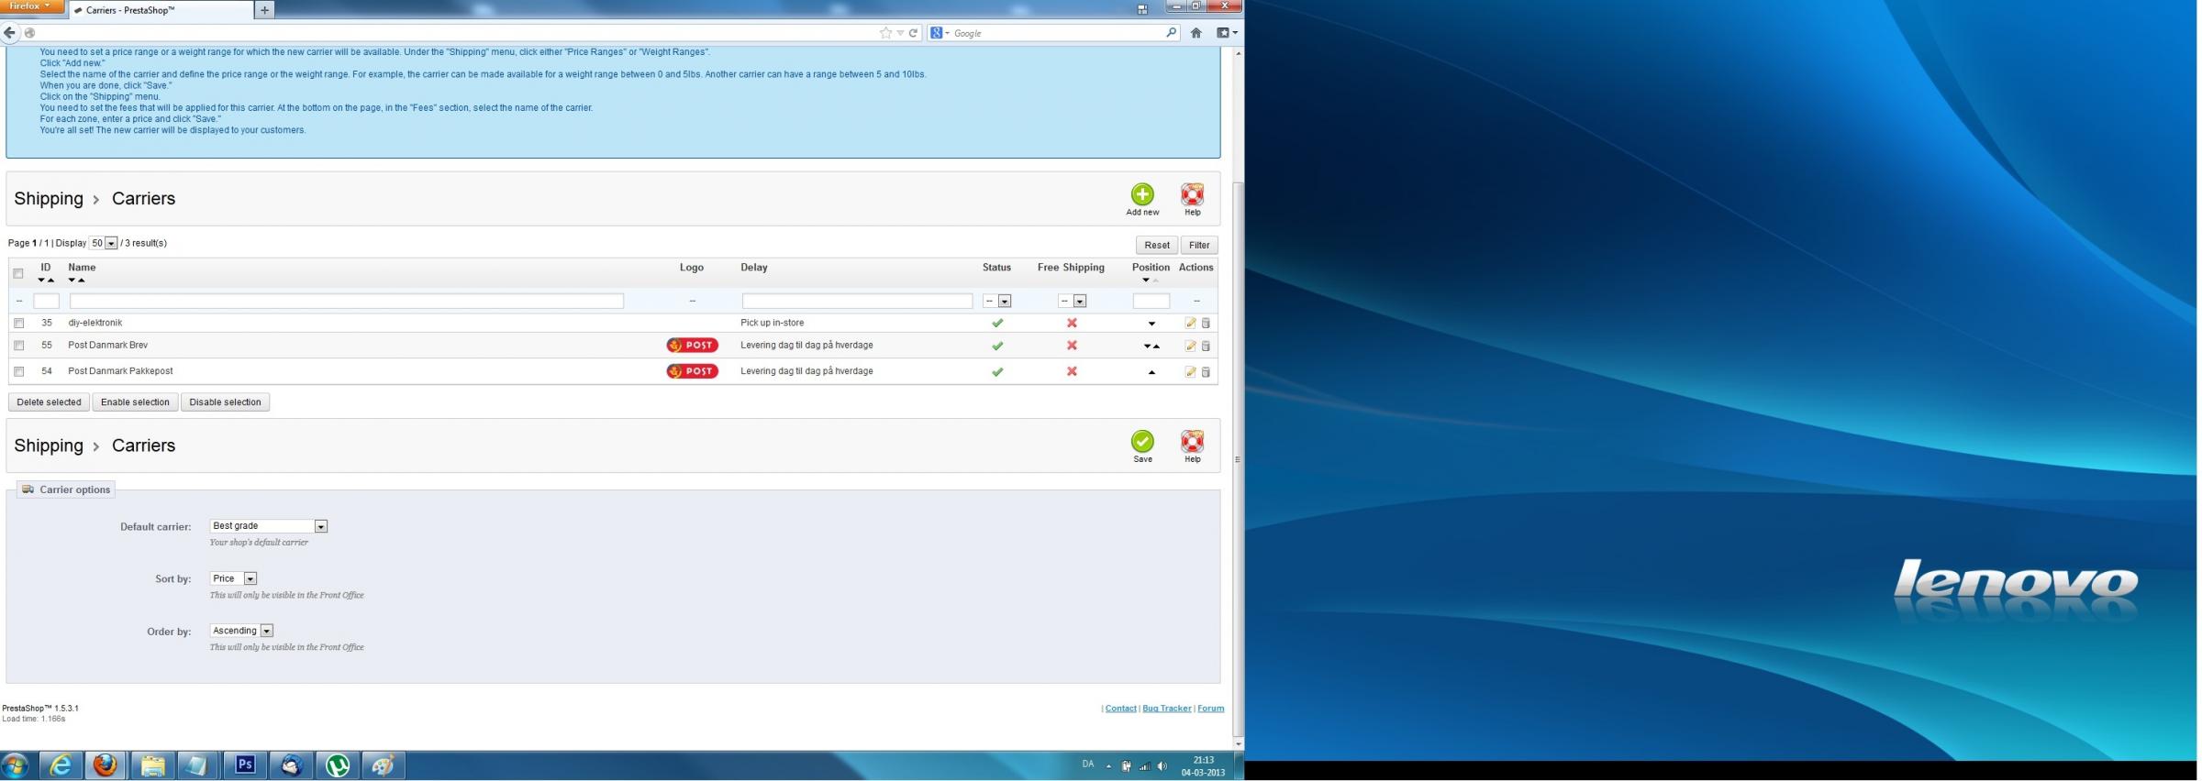Open the Paint palette icon on the taskbar
This screenshot has width=2202, height=781.
384,764
